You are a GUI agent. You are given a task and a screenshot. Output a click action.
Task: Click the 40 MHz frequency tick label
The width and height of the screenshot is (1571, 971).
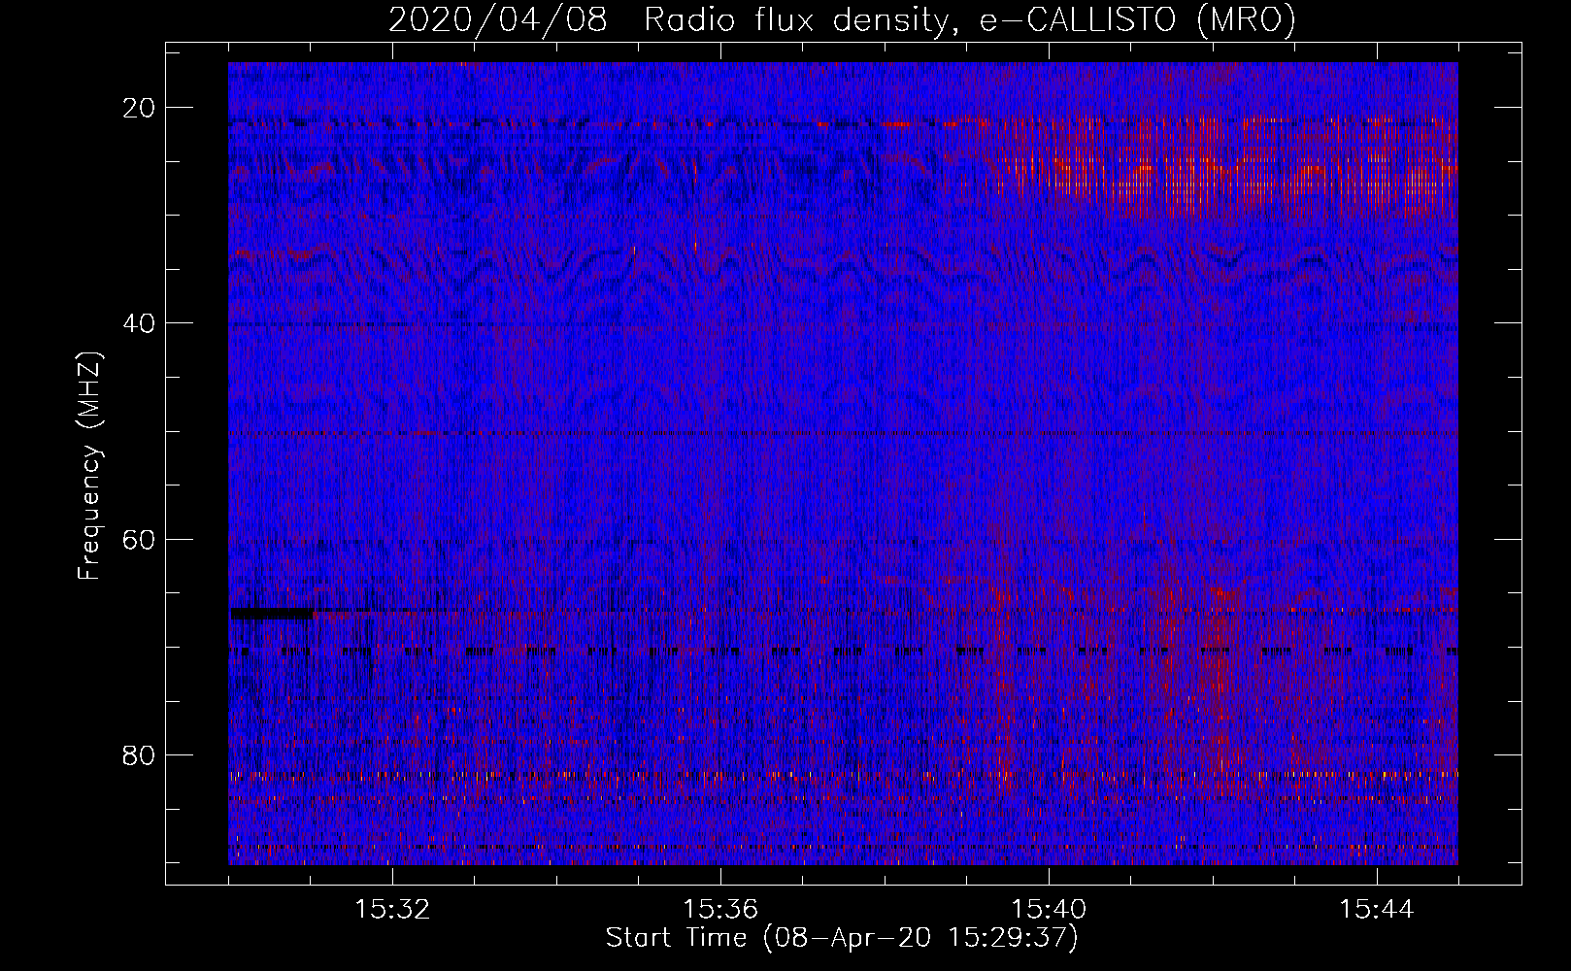pos(140,323)
